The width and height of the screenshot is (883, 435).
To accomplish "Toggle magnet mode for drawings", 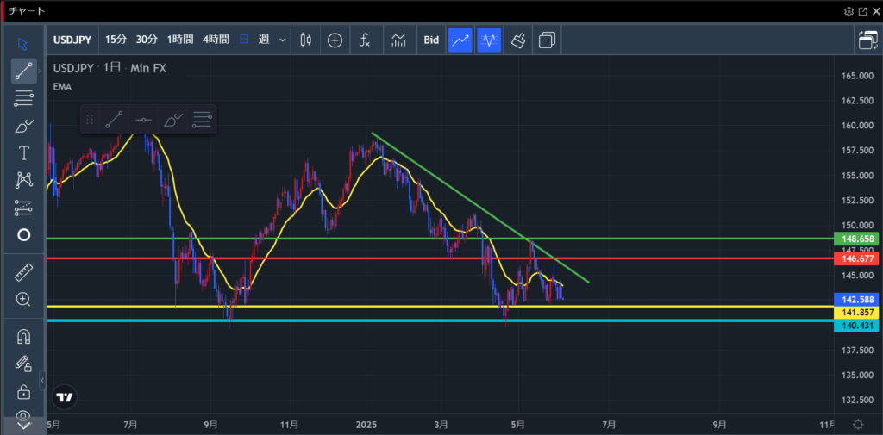I will click(23, 337).
